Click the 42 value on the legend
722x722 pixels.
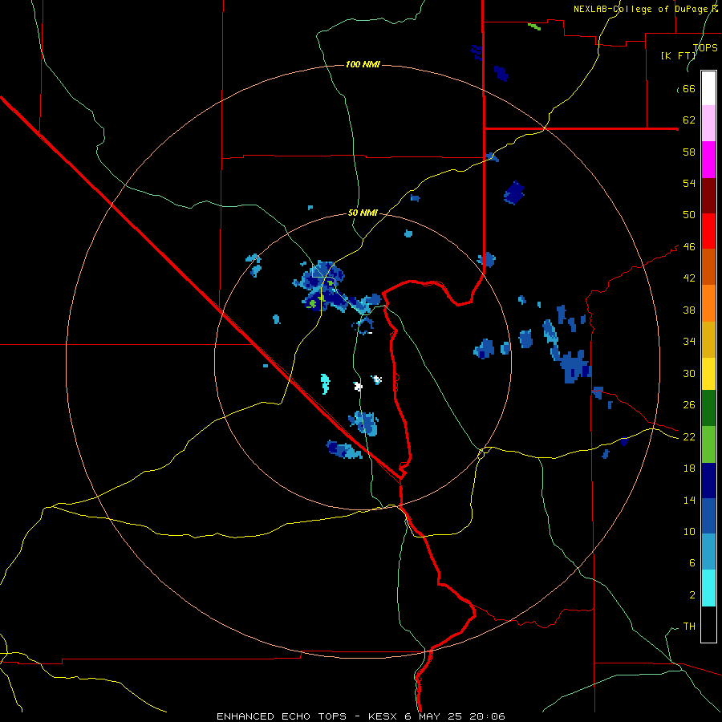[689, 278]
